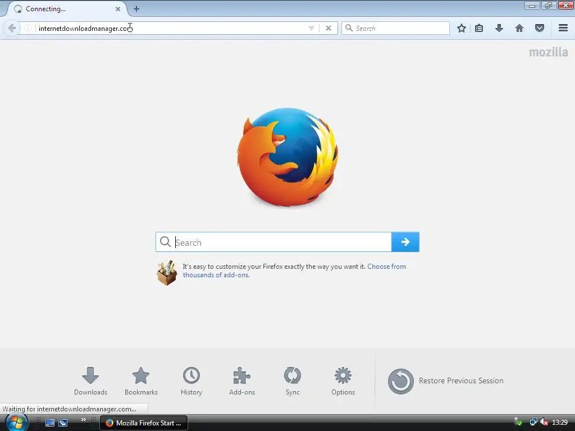Click the back arrow navigation button

coord(11,28)
